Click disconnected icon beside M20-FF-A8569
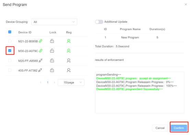The image size is (190, 135). [40, 60]
